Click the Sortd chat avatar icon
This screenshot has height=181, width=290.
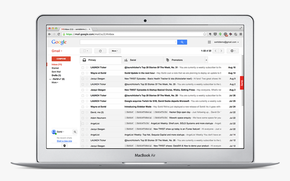pyautogui.click(x=54, y=132)
